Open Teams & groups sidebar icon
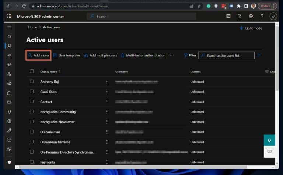Viewport: 283px width, 175px height. [x=9, y=65]
